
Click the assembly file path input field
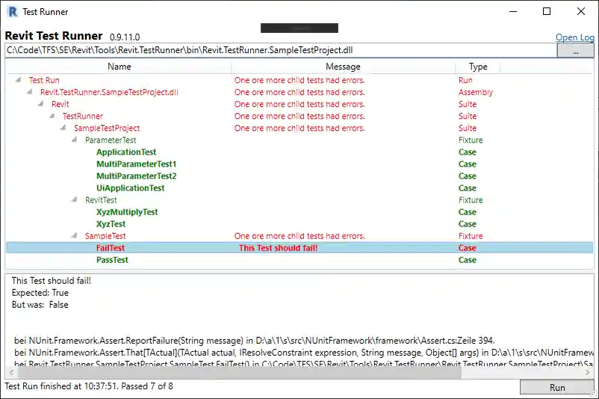[x=280, y=50]
